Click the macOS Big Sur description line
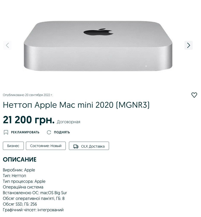Viewport: 201px width, 217px height. pos(35,193)
